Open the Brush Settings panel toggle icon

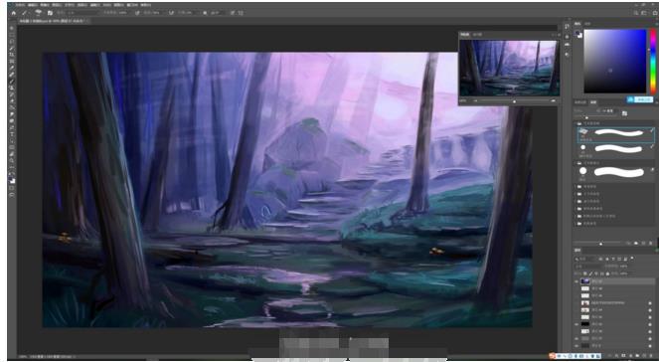(49, 13)
